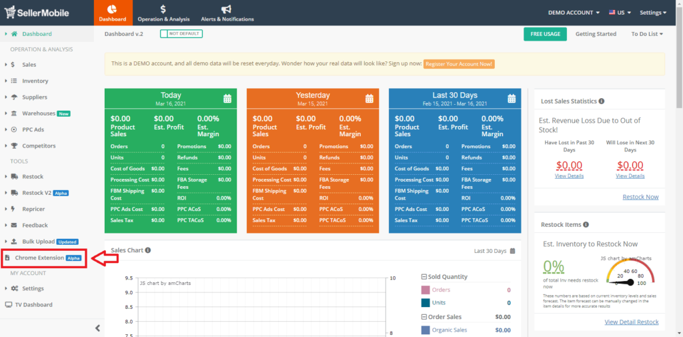Click the Competitors trophy icon
Image resolution: width=683 pixels, height=337 pixels.
pos(14,146)
